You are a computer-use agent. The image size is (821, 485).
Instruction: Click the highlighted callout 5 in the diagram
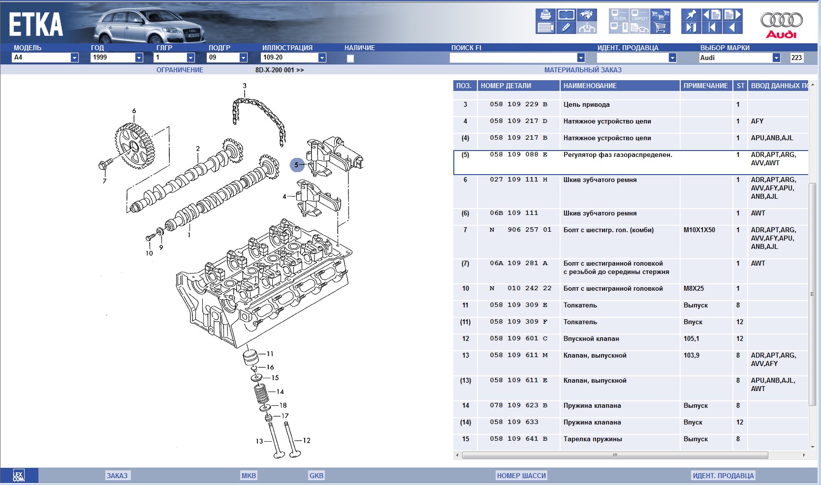click(x=297, y=165)
